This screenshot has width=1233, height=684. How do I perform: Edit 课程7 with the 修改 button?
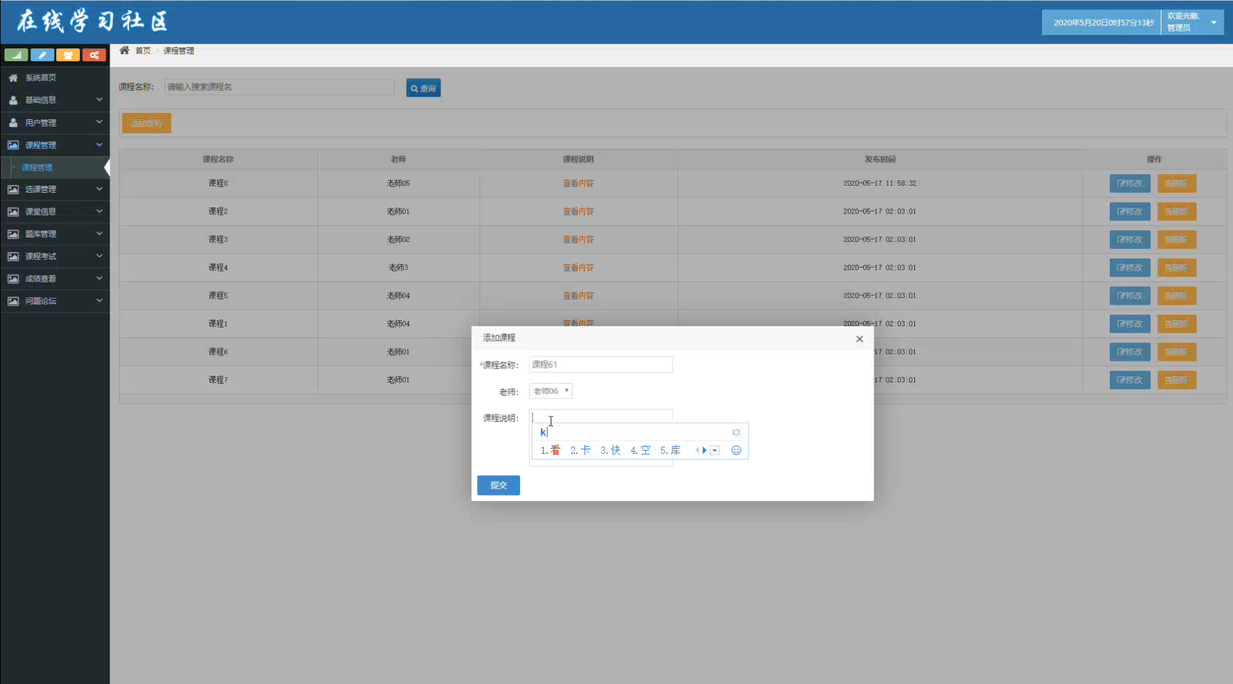(1130, 380)
